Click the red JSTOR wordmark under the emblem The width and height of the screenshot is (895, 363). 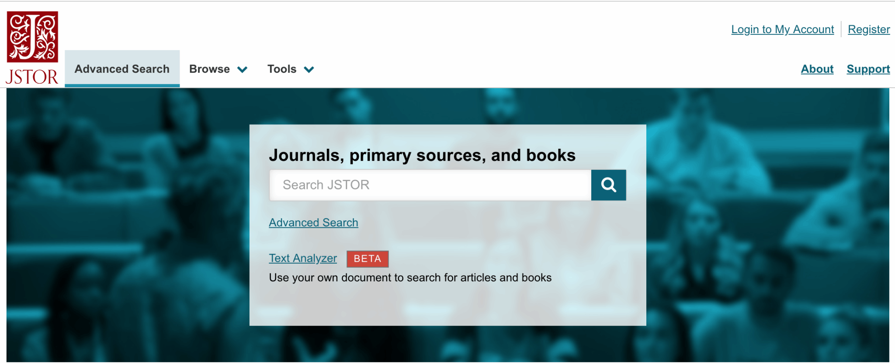coord(32,77)
